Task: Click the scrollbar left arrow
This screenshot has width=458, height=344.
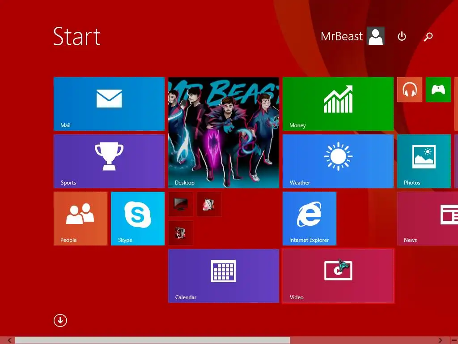Action: point(9,340)
